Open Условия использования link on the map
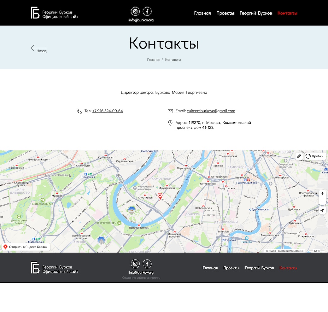328x312 pixels. point(290,251)
